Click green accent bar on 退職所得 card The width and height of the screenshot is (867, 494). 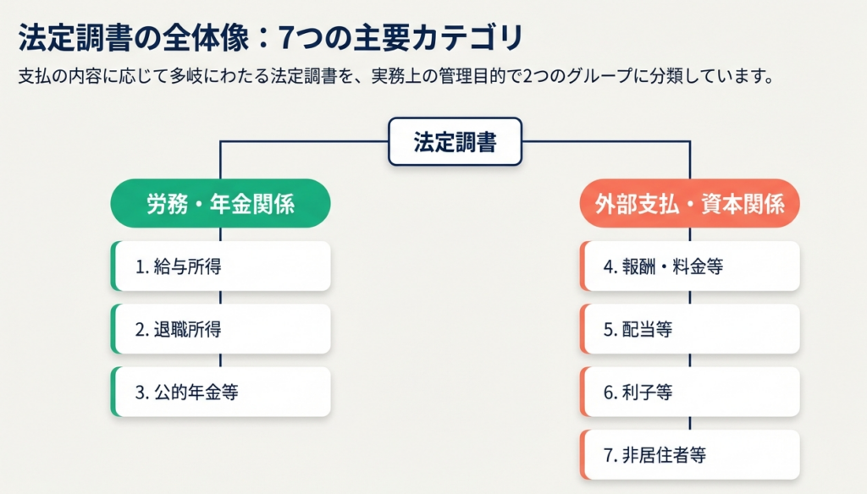coord(113,329)
